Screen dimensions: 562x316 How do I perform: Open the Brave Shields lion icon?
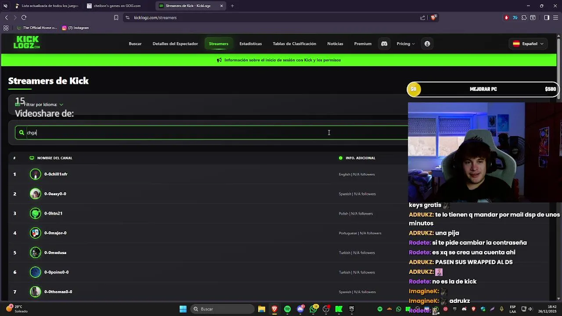(433, 18)
